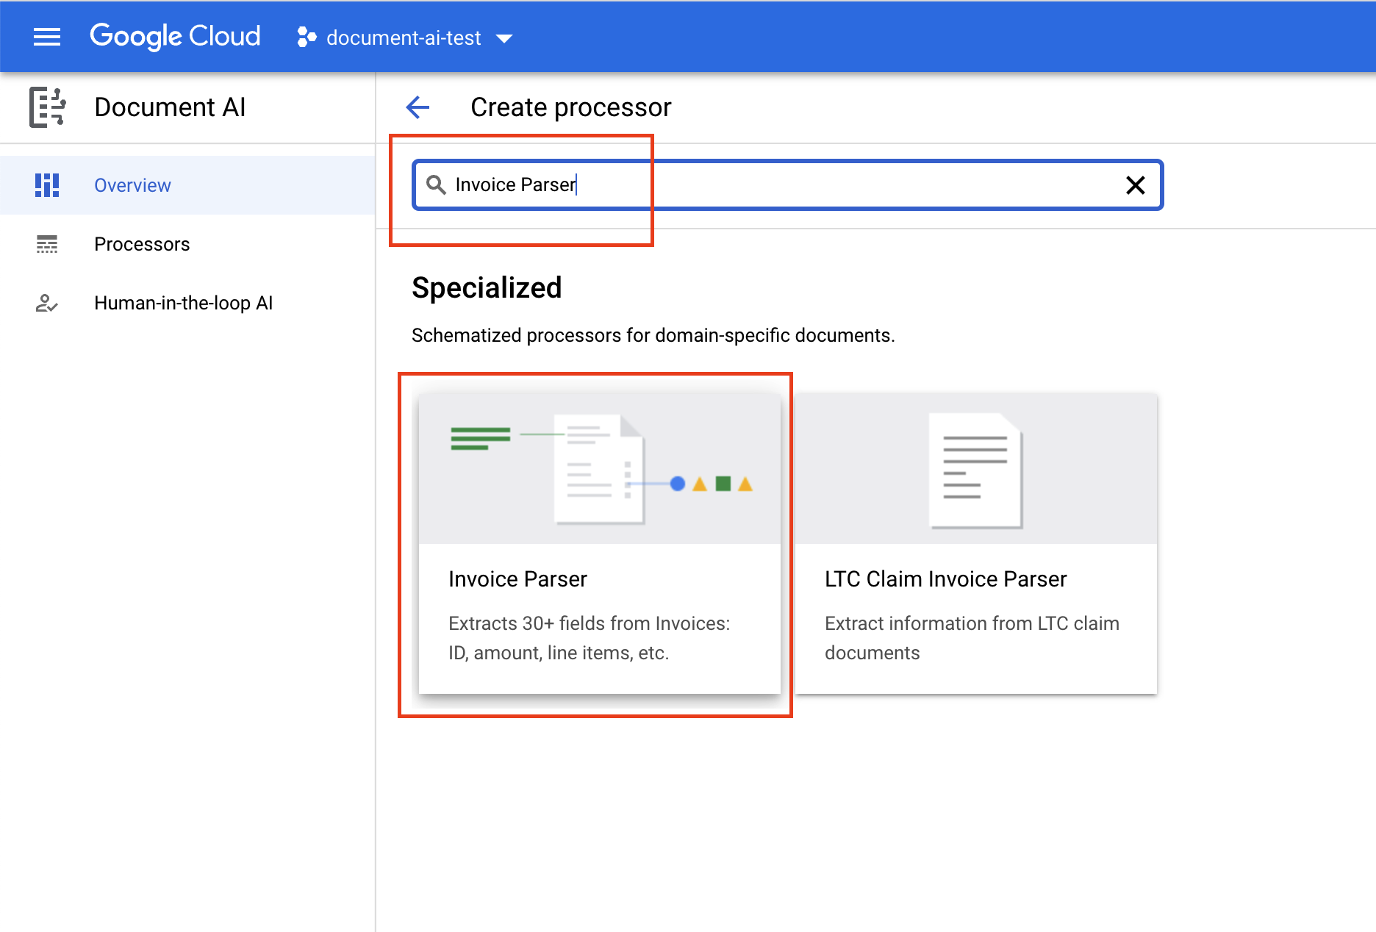Open Human-in-the-loop AI section
1376x932 pixels.
[x=184, y=303]
